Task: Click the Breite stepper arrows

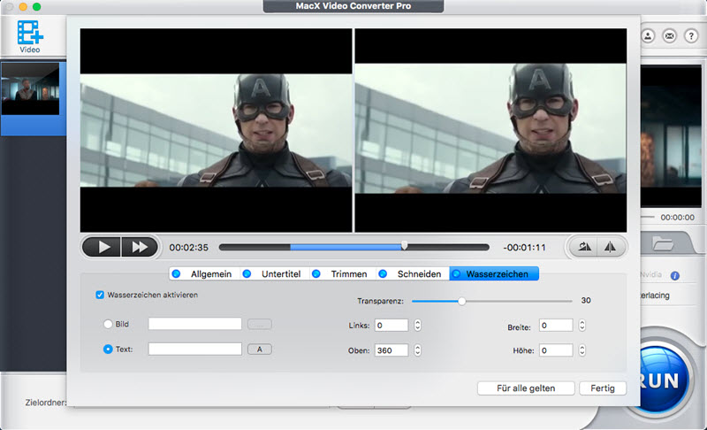Action: 582,326
